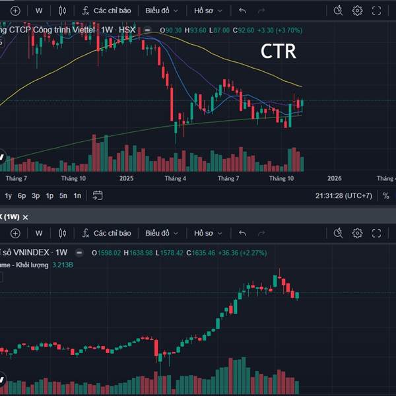Open go-to-date calendar icon
The image size is (396, 396).
[x=98, y=195]
